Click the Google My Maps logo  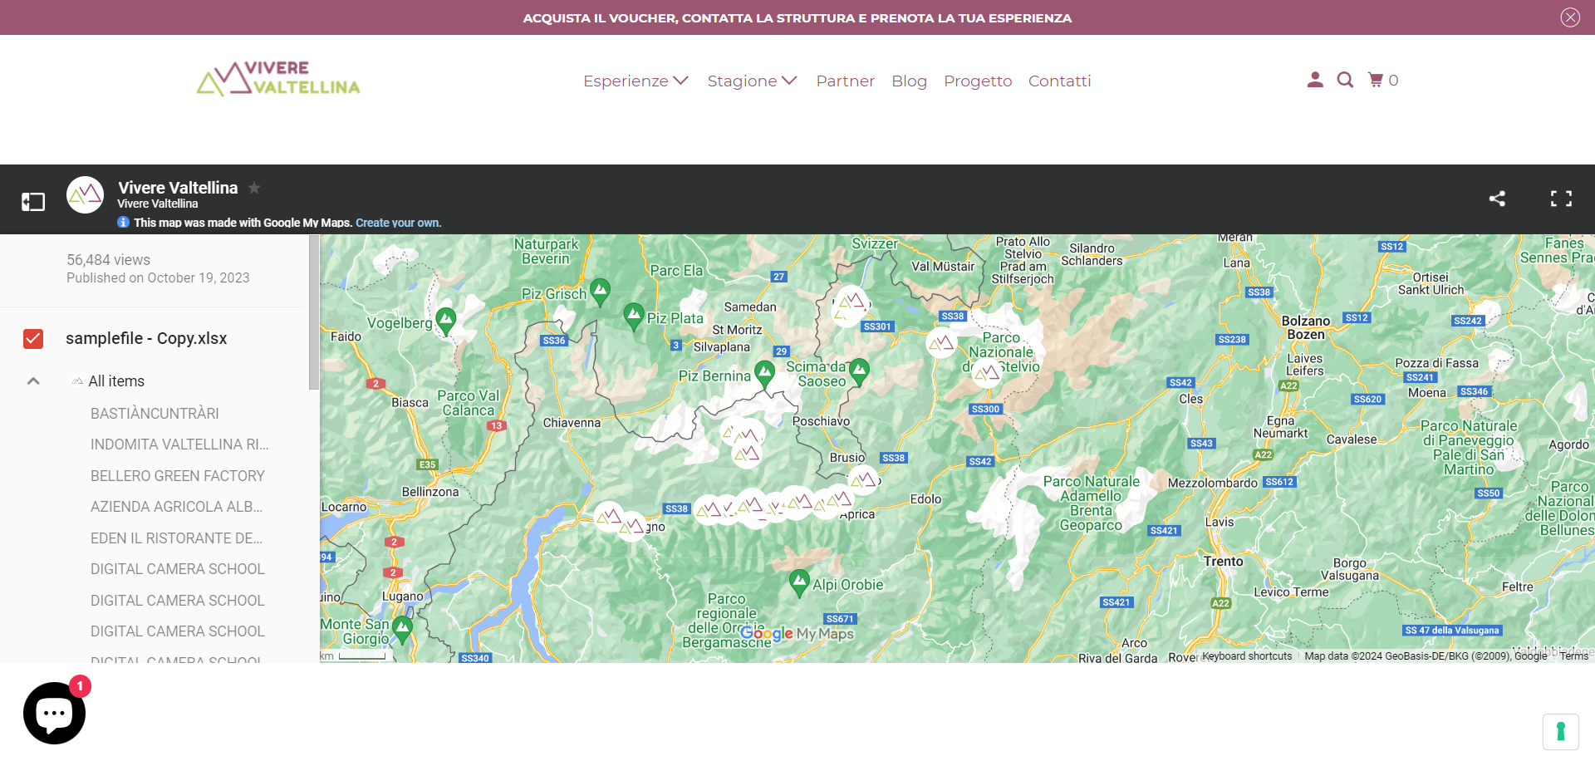click(x=797, y=634)
